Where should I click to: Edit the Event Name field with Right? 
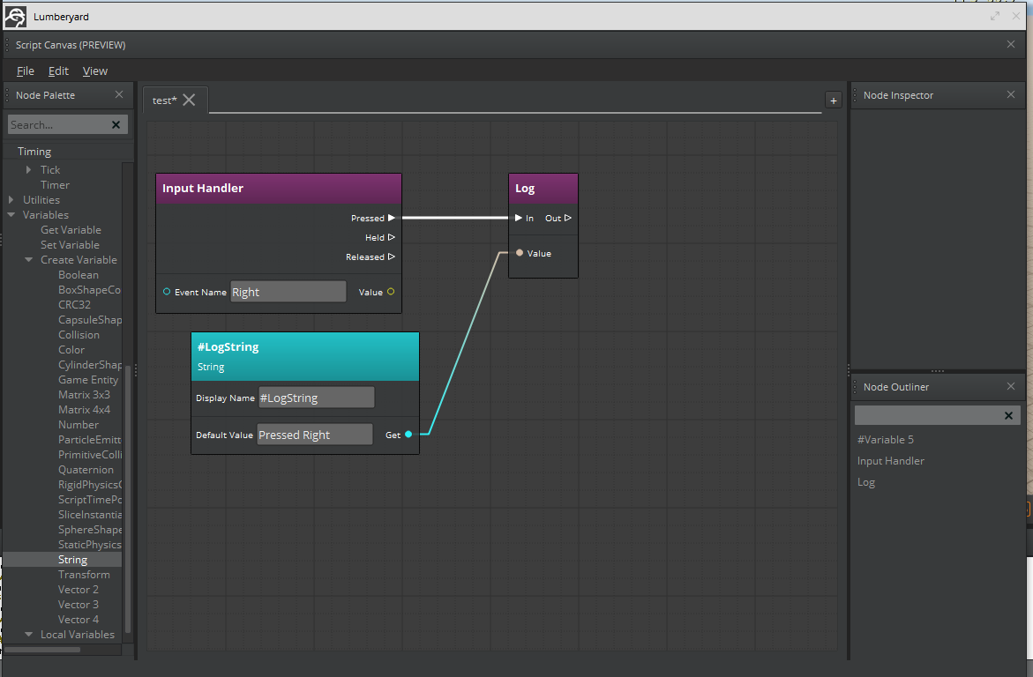pyautogui.click(x=288, y=292)
